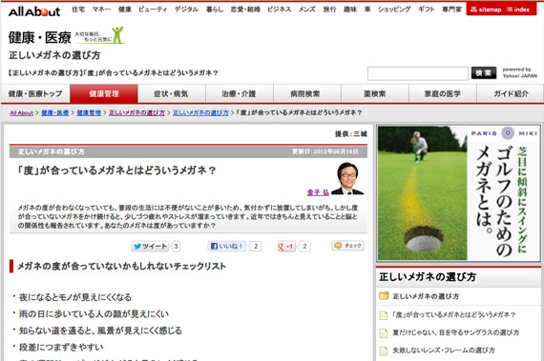The image size is (544, 361).
Task: Switch to 薬検索 tab
Action: pos(375,93)
